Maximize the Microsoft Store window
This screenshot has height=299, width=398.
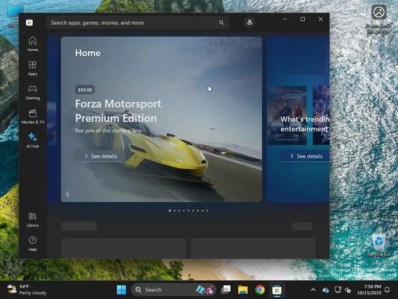coord(302,19)
